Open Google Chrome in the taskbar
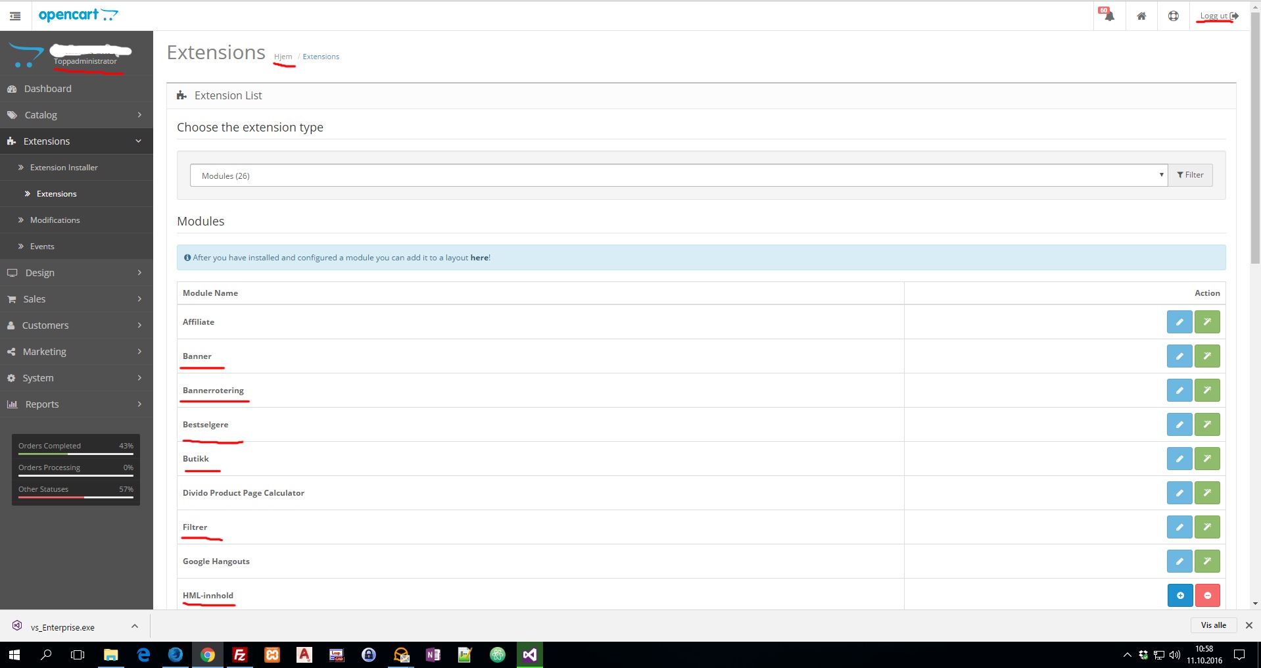This screenshot has height=668, width=1261. tap(208, 655)
